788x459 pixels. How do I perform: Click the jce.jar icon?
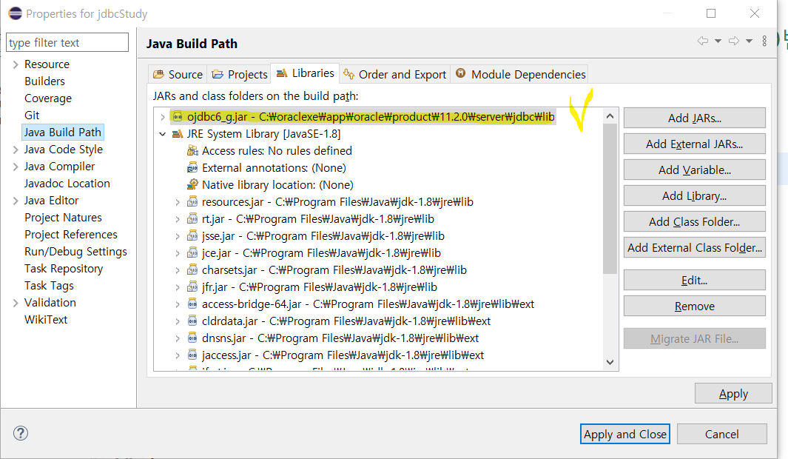(x=192, y=253)
